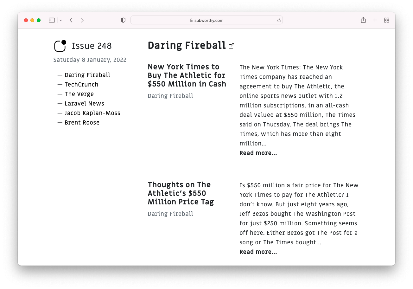Screen dimensions: 413x289
Task: Open the Share menu icon
Action: (x=363, y=20)
